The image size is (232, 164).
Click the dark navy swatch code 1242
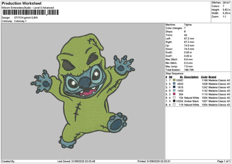174,87
